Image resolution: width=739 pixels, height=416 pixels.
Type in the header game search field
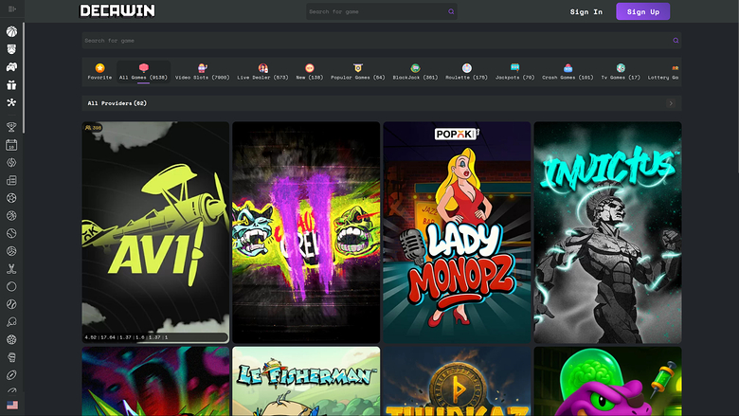click(374, 12)
